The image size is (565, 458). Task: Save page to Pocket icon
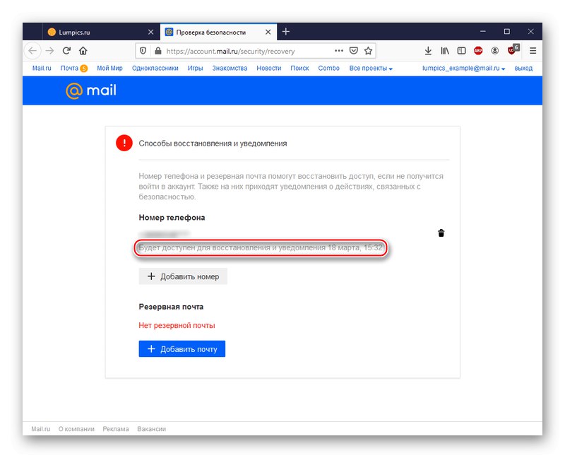354,51
